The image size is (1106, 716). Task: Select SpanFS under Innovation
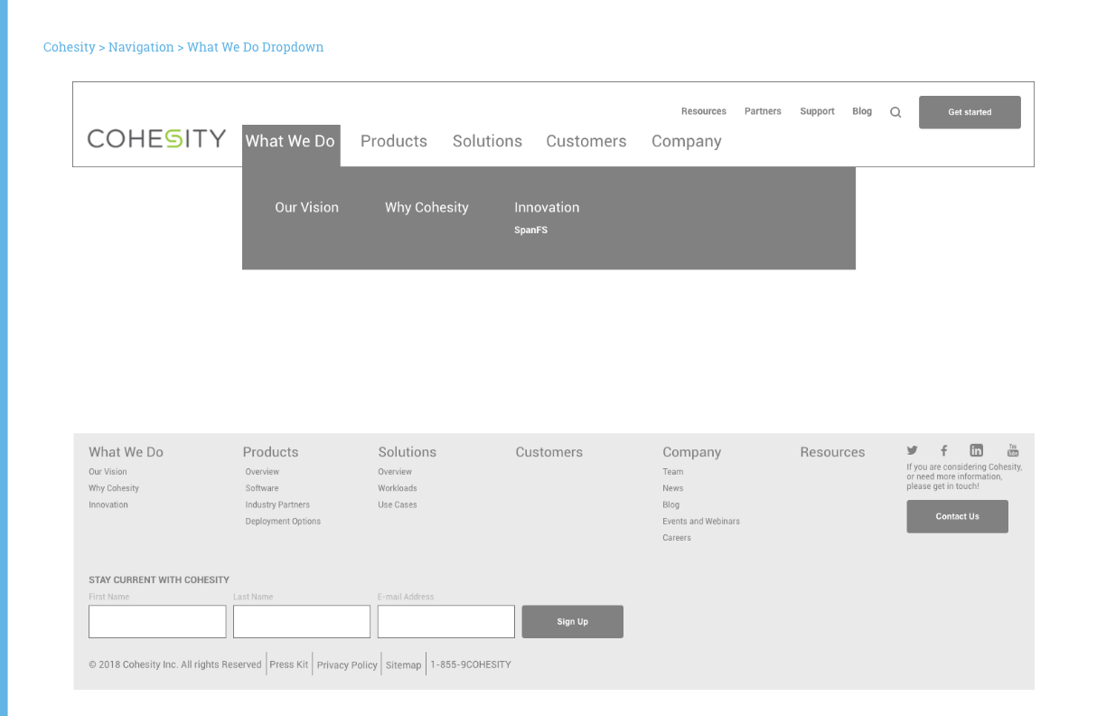click(531, 230)
